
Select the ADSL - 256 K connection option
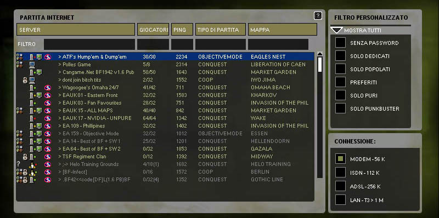pyautogui.click(x=340, y=186)
